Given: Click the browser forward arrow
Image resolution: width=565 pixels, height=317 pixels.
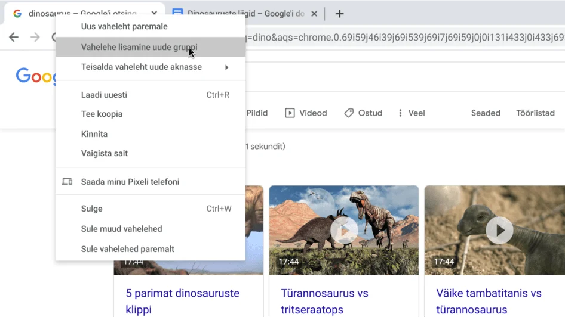Looking at the screenshot, I should pyautogui.click(x=35, y=38).
